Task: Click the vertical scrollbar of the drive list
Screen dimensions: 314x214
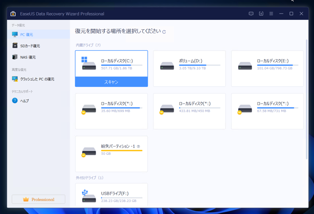Action: point(307,99)
